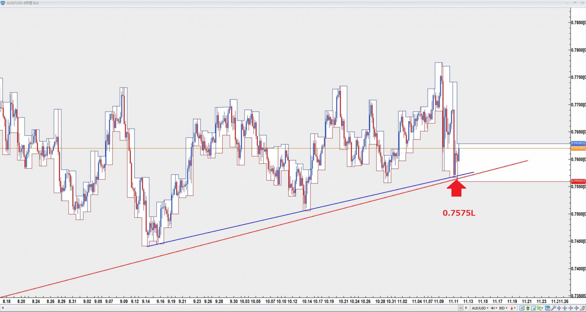
Task: Click the zoom in magnifier icon
Action: [x=554, y=308]
